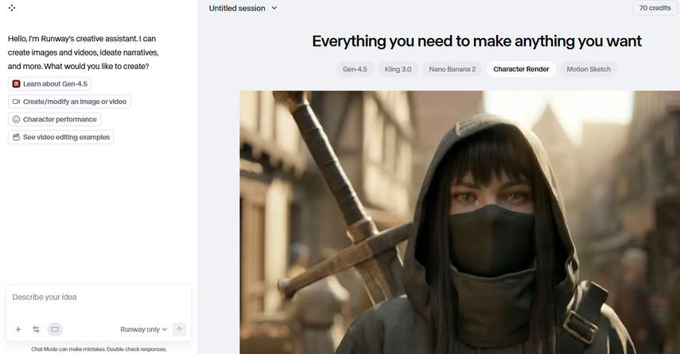Image resolution: width=680 pixels, height=354 pixels.
Task: Click the plus attach icon
Action: pyautogui.click(x=18, y=329)
